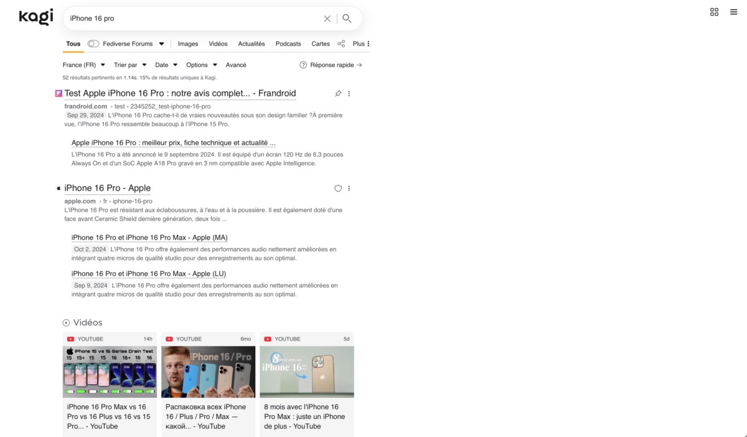This screenshot has height=437, width=747.
Task: Switch to the Images tab
Action: (188, 44)
